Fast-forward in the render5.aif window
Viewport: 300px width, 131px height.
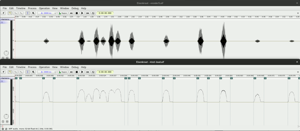pos(88,13)
